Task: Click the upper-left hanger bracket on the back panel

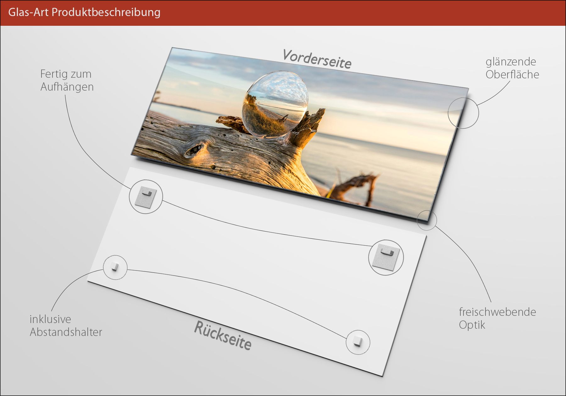Action: pyautogui.click(x=146, y=197)
